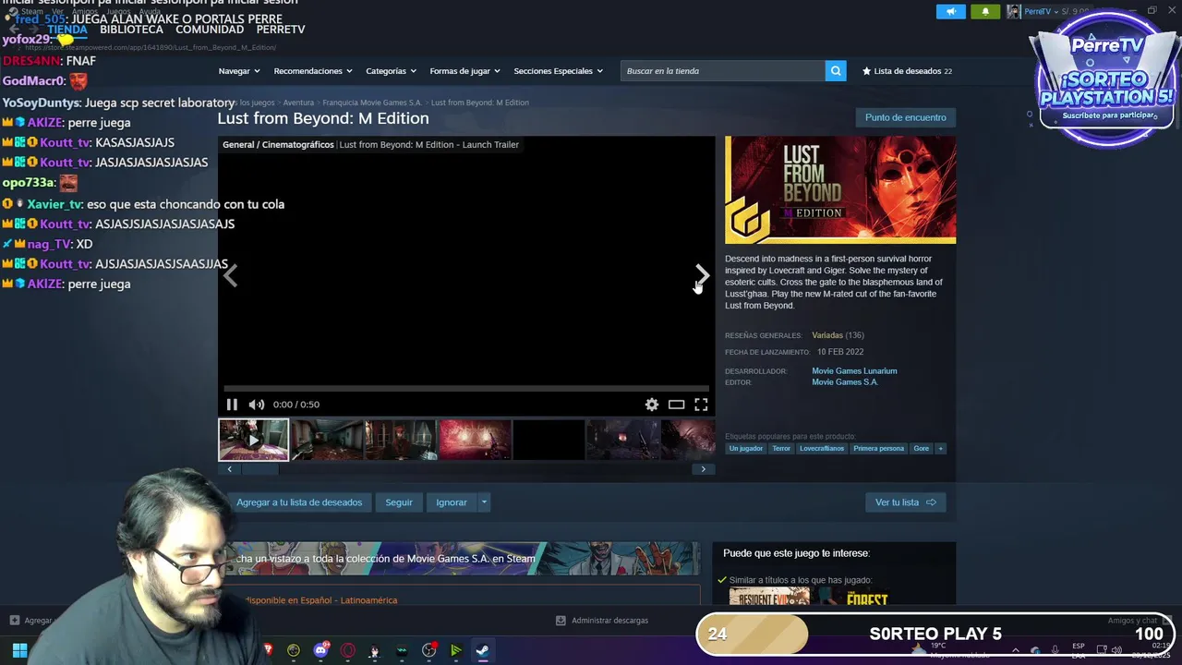Open the COMUNIDAD tab

pyautogui.click(x=210, y=30)
